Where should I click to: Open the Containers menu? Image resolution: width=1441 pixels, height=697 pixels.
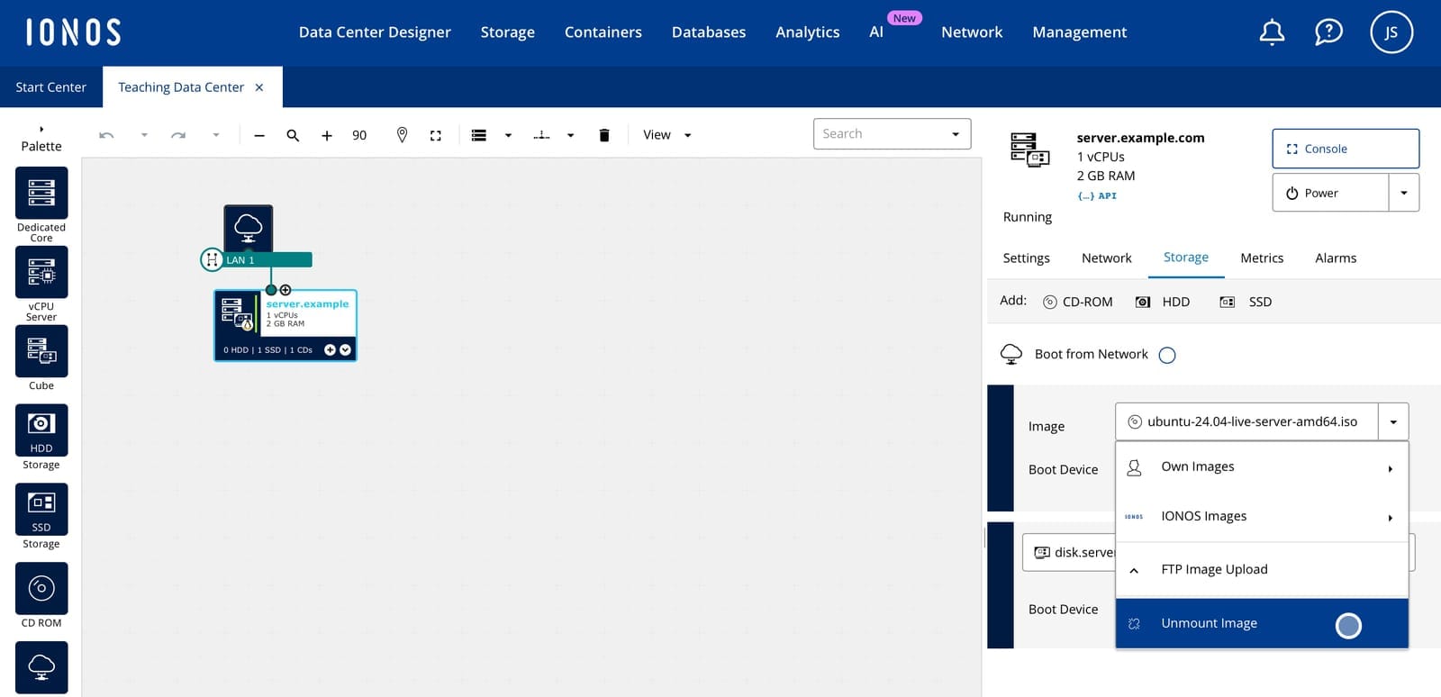click(x=603, y=32)
